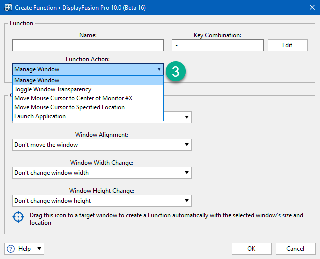Screen dimensions: 320x259
Task: Select Manage Window from the list
Action: (x=88, y=80)
